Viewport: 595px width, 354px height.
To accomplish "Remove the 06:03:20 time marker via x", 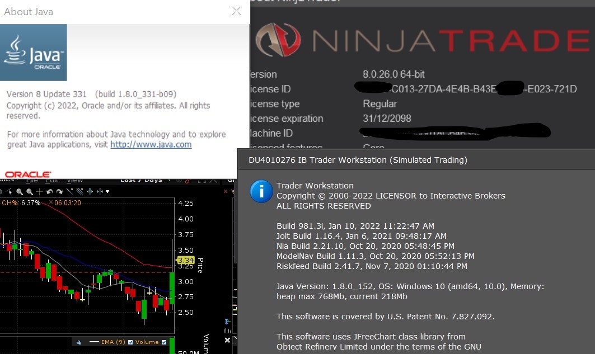I will point(51,202).
